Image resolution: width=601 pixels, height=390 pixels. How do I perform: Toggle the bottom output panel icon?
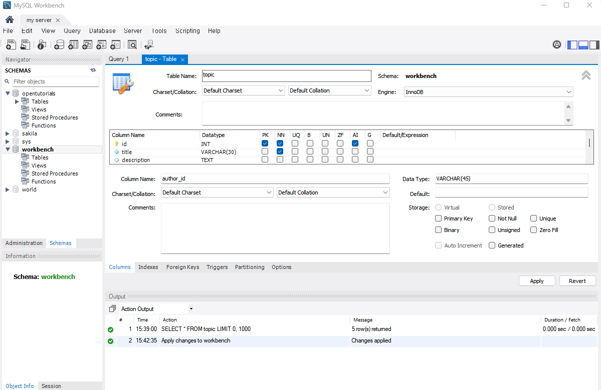point(583,44)
